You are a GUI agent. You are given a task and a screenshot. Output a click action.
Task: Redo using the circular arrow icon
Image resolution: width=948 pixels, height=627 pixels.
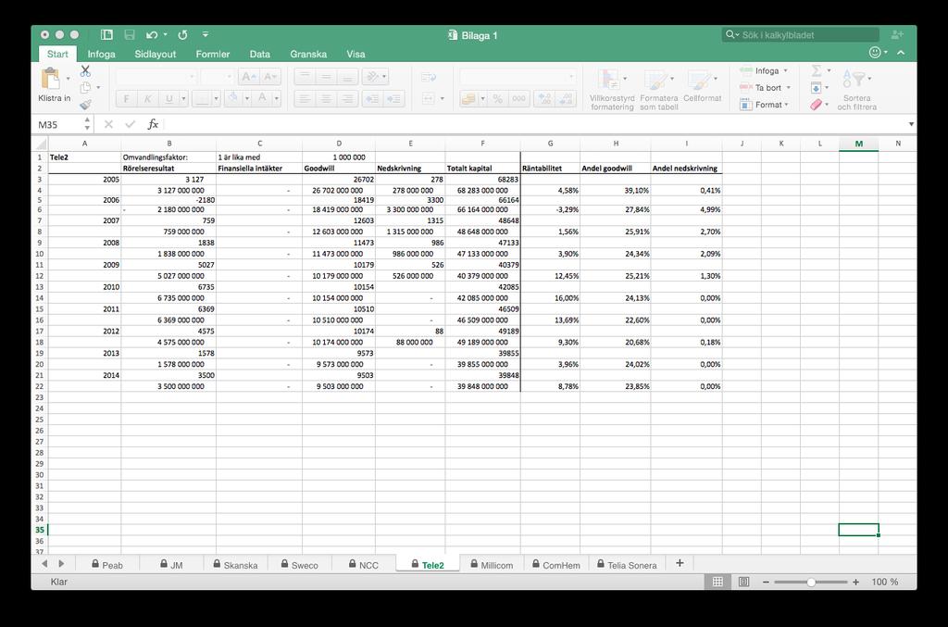pyautogui.click(x=182, y=35)
